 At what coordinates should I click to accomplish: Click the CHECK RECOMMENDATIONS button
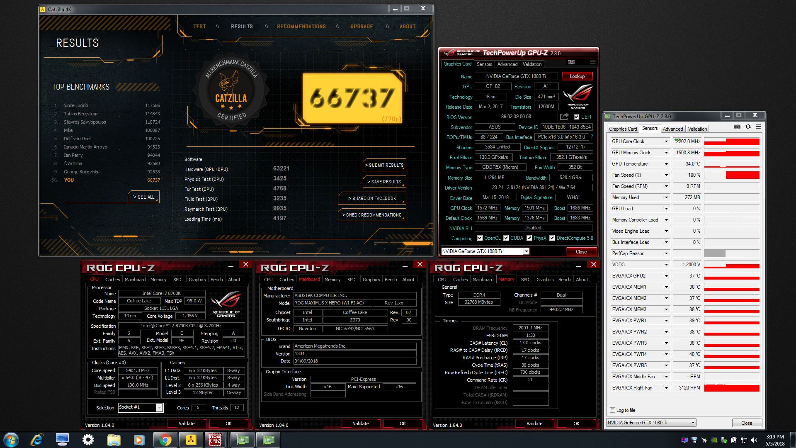372,215
